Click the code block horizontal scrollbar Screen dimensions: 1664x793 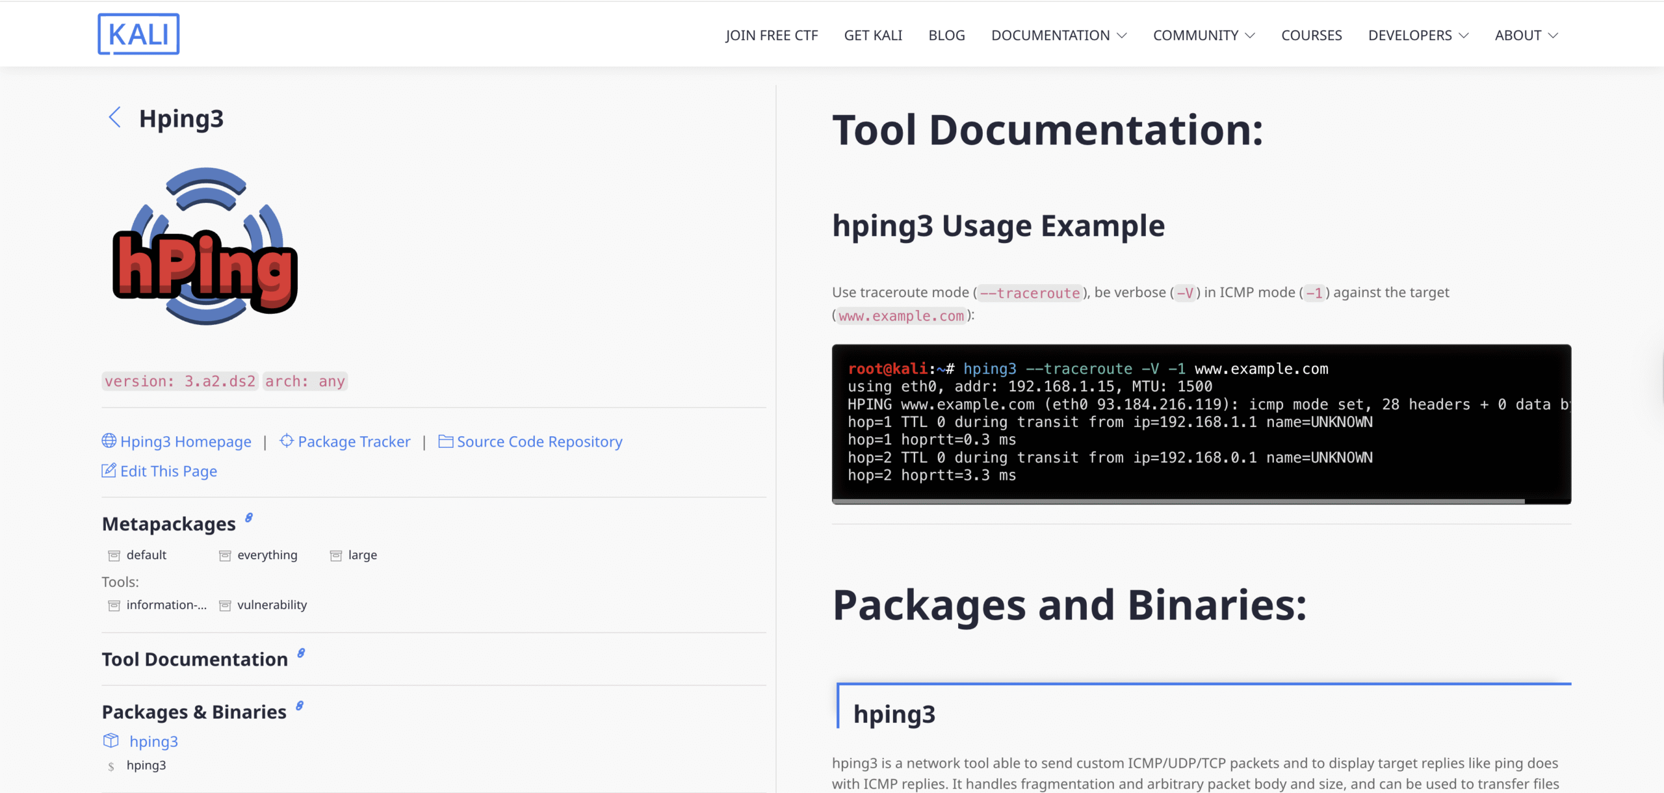[x=1178, y=501]
